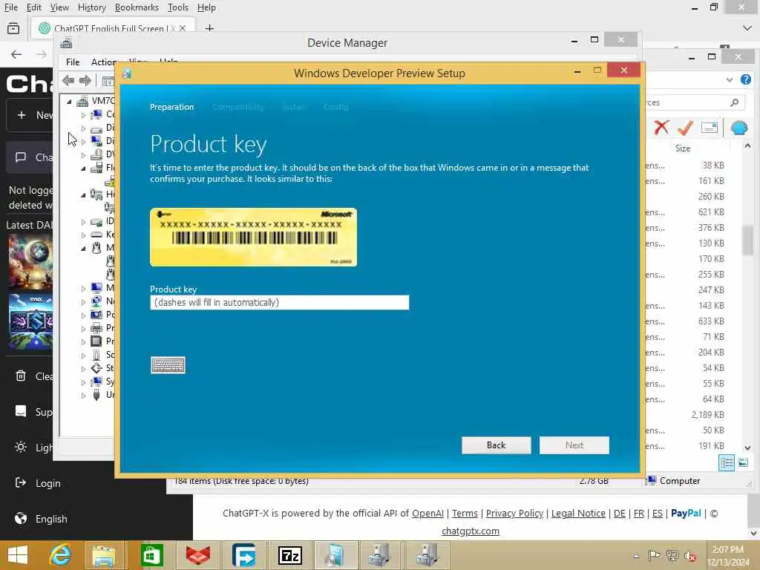Open the blue help question mark in Explorer
The image size is (760, 570).
[x=746, y=79]
